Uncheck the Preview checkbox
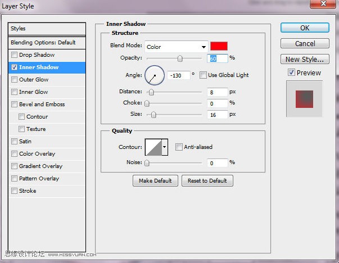339x263 pixels. click(x=291, y=72)
